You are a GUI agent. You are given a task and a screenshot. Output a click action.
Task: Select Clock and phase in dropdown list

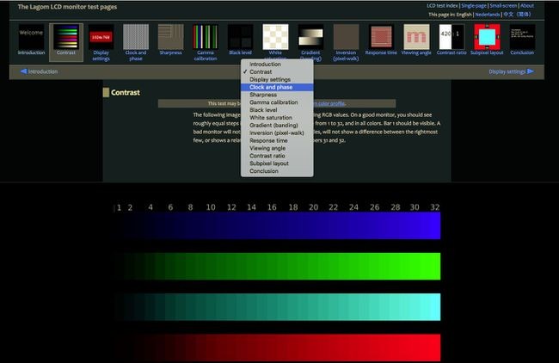(x=269, y=87)
